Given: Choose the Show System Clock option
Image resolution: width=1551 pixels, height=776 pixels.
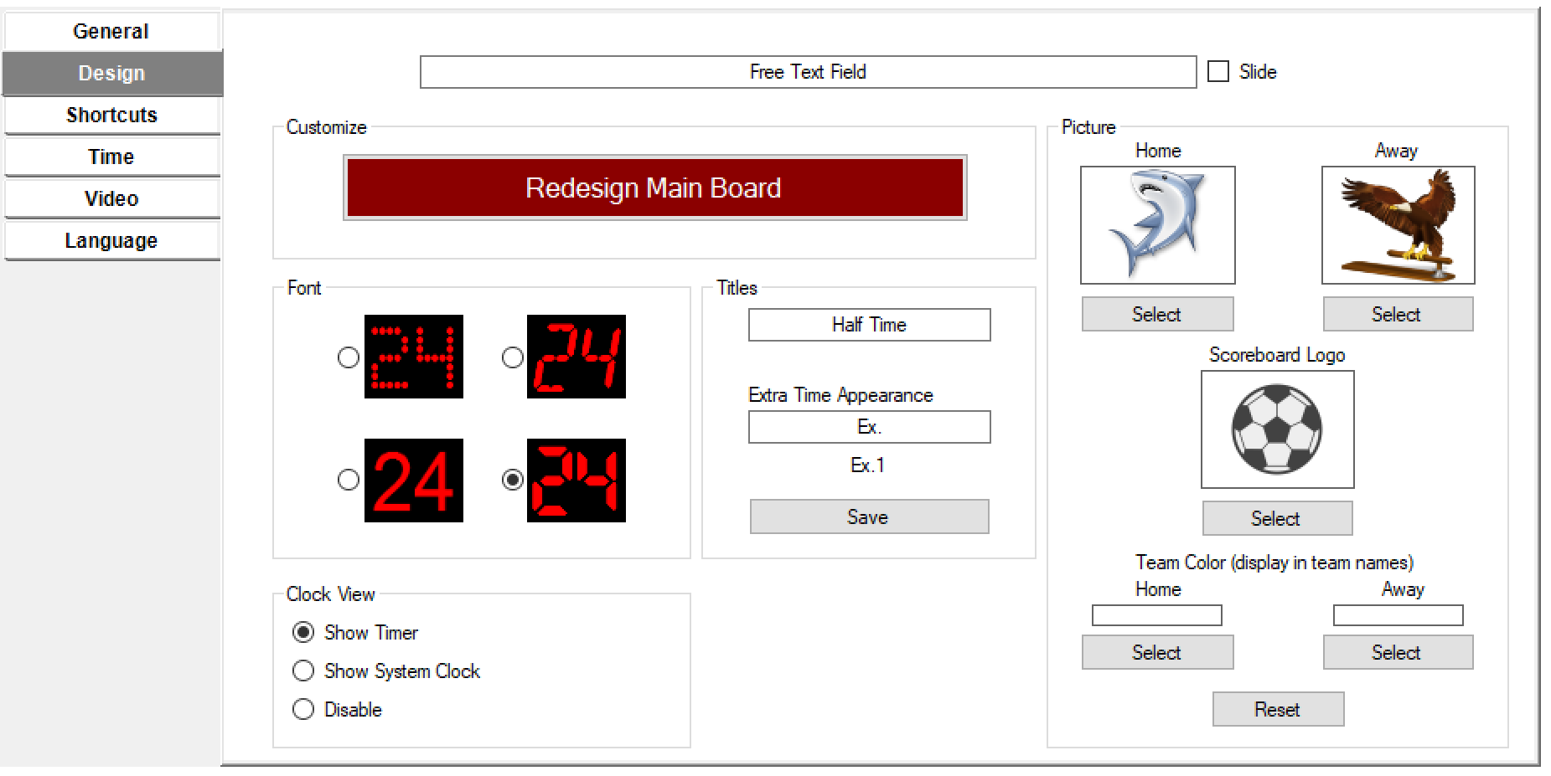Looking at the screenshot, I should [303, 671].
